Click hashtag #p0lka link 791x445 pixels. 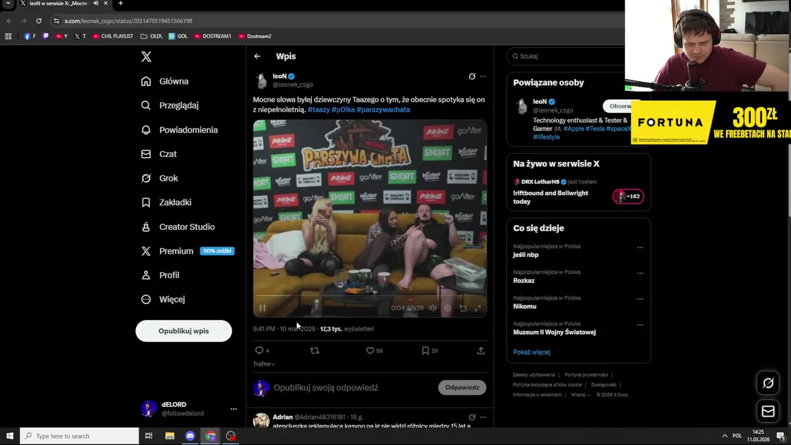343,109
